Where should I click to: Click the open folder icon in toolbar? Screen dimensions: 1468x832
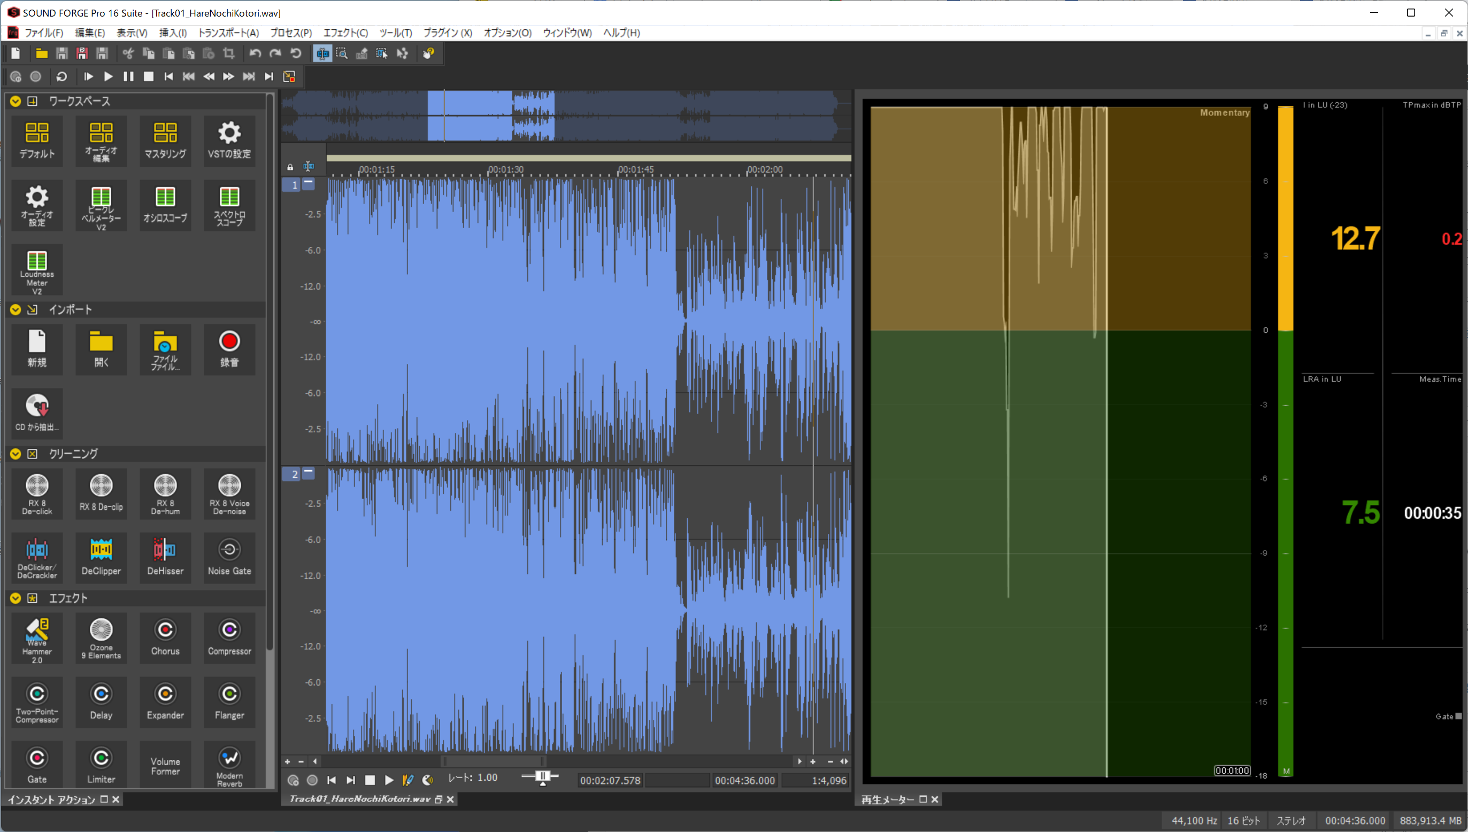[41, 54]
